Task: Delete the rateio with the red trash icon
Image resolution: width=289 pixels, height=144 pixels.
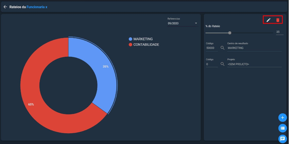Action: pyautogui.click(x=278, y=20)
